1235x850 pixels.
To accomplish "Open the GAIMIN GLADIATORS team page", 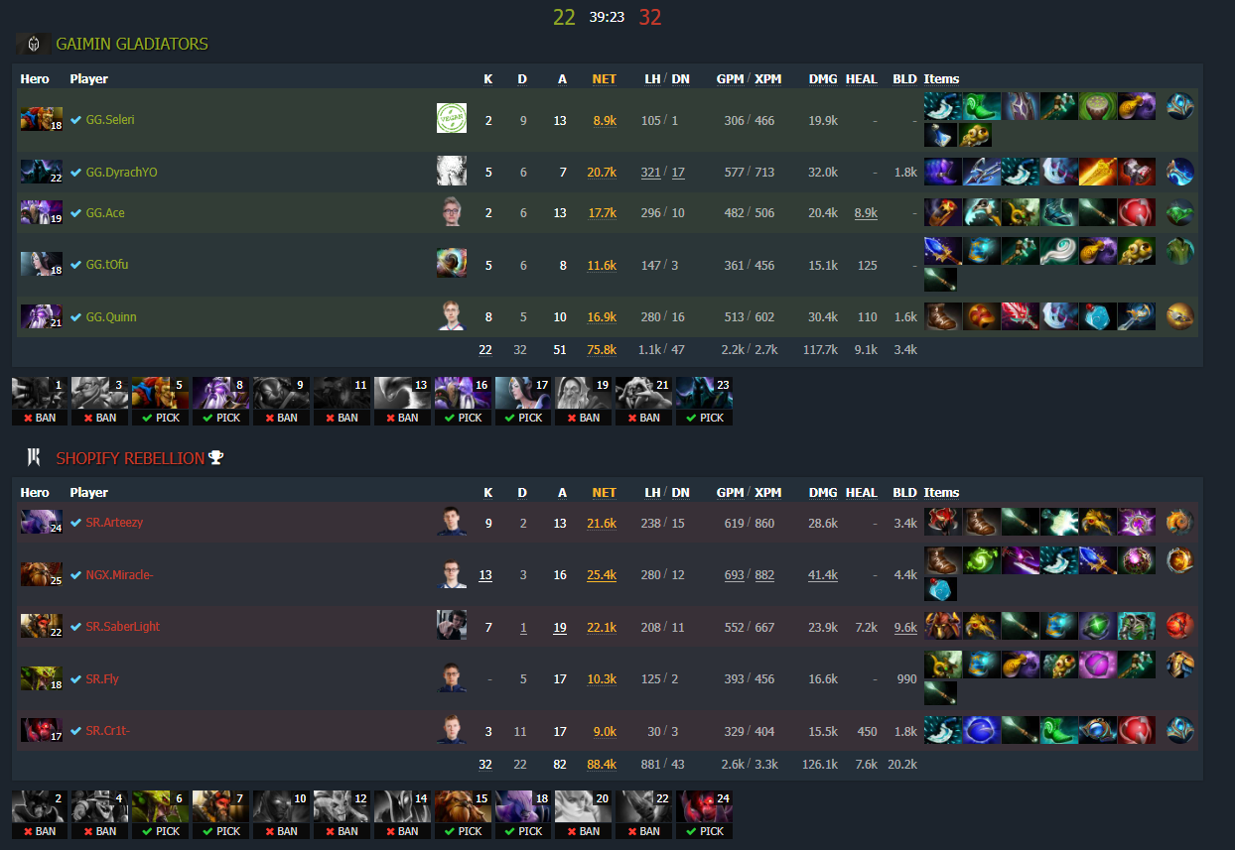I will tap(132, 44).
